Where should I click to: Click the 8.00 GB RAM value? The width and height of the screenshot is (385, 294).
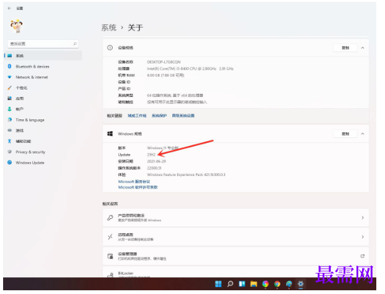point(165,75)
